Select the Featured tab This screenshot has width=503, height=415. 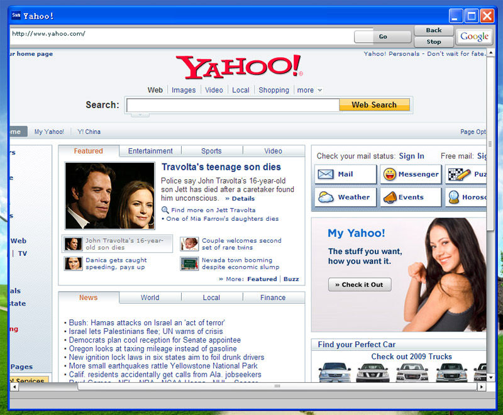[x=89, y=151]
